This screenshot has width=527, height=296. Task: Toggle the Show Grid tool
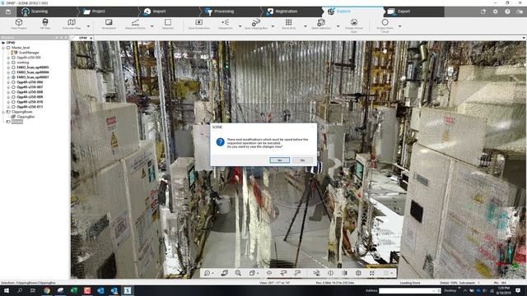[288, 24]
